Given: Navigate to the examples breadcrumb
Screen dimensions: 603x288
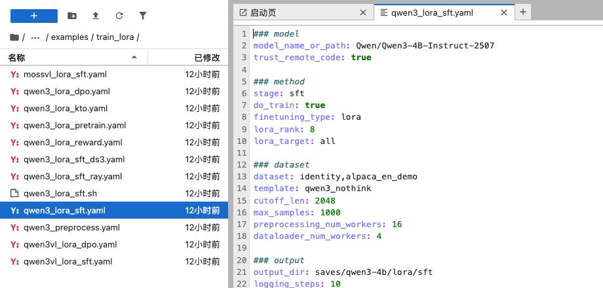Looking at the screenshot, I should 69,37.
